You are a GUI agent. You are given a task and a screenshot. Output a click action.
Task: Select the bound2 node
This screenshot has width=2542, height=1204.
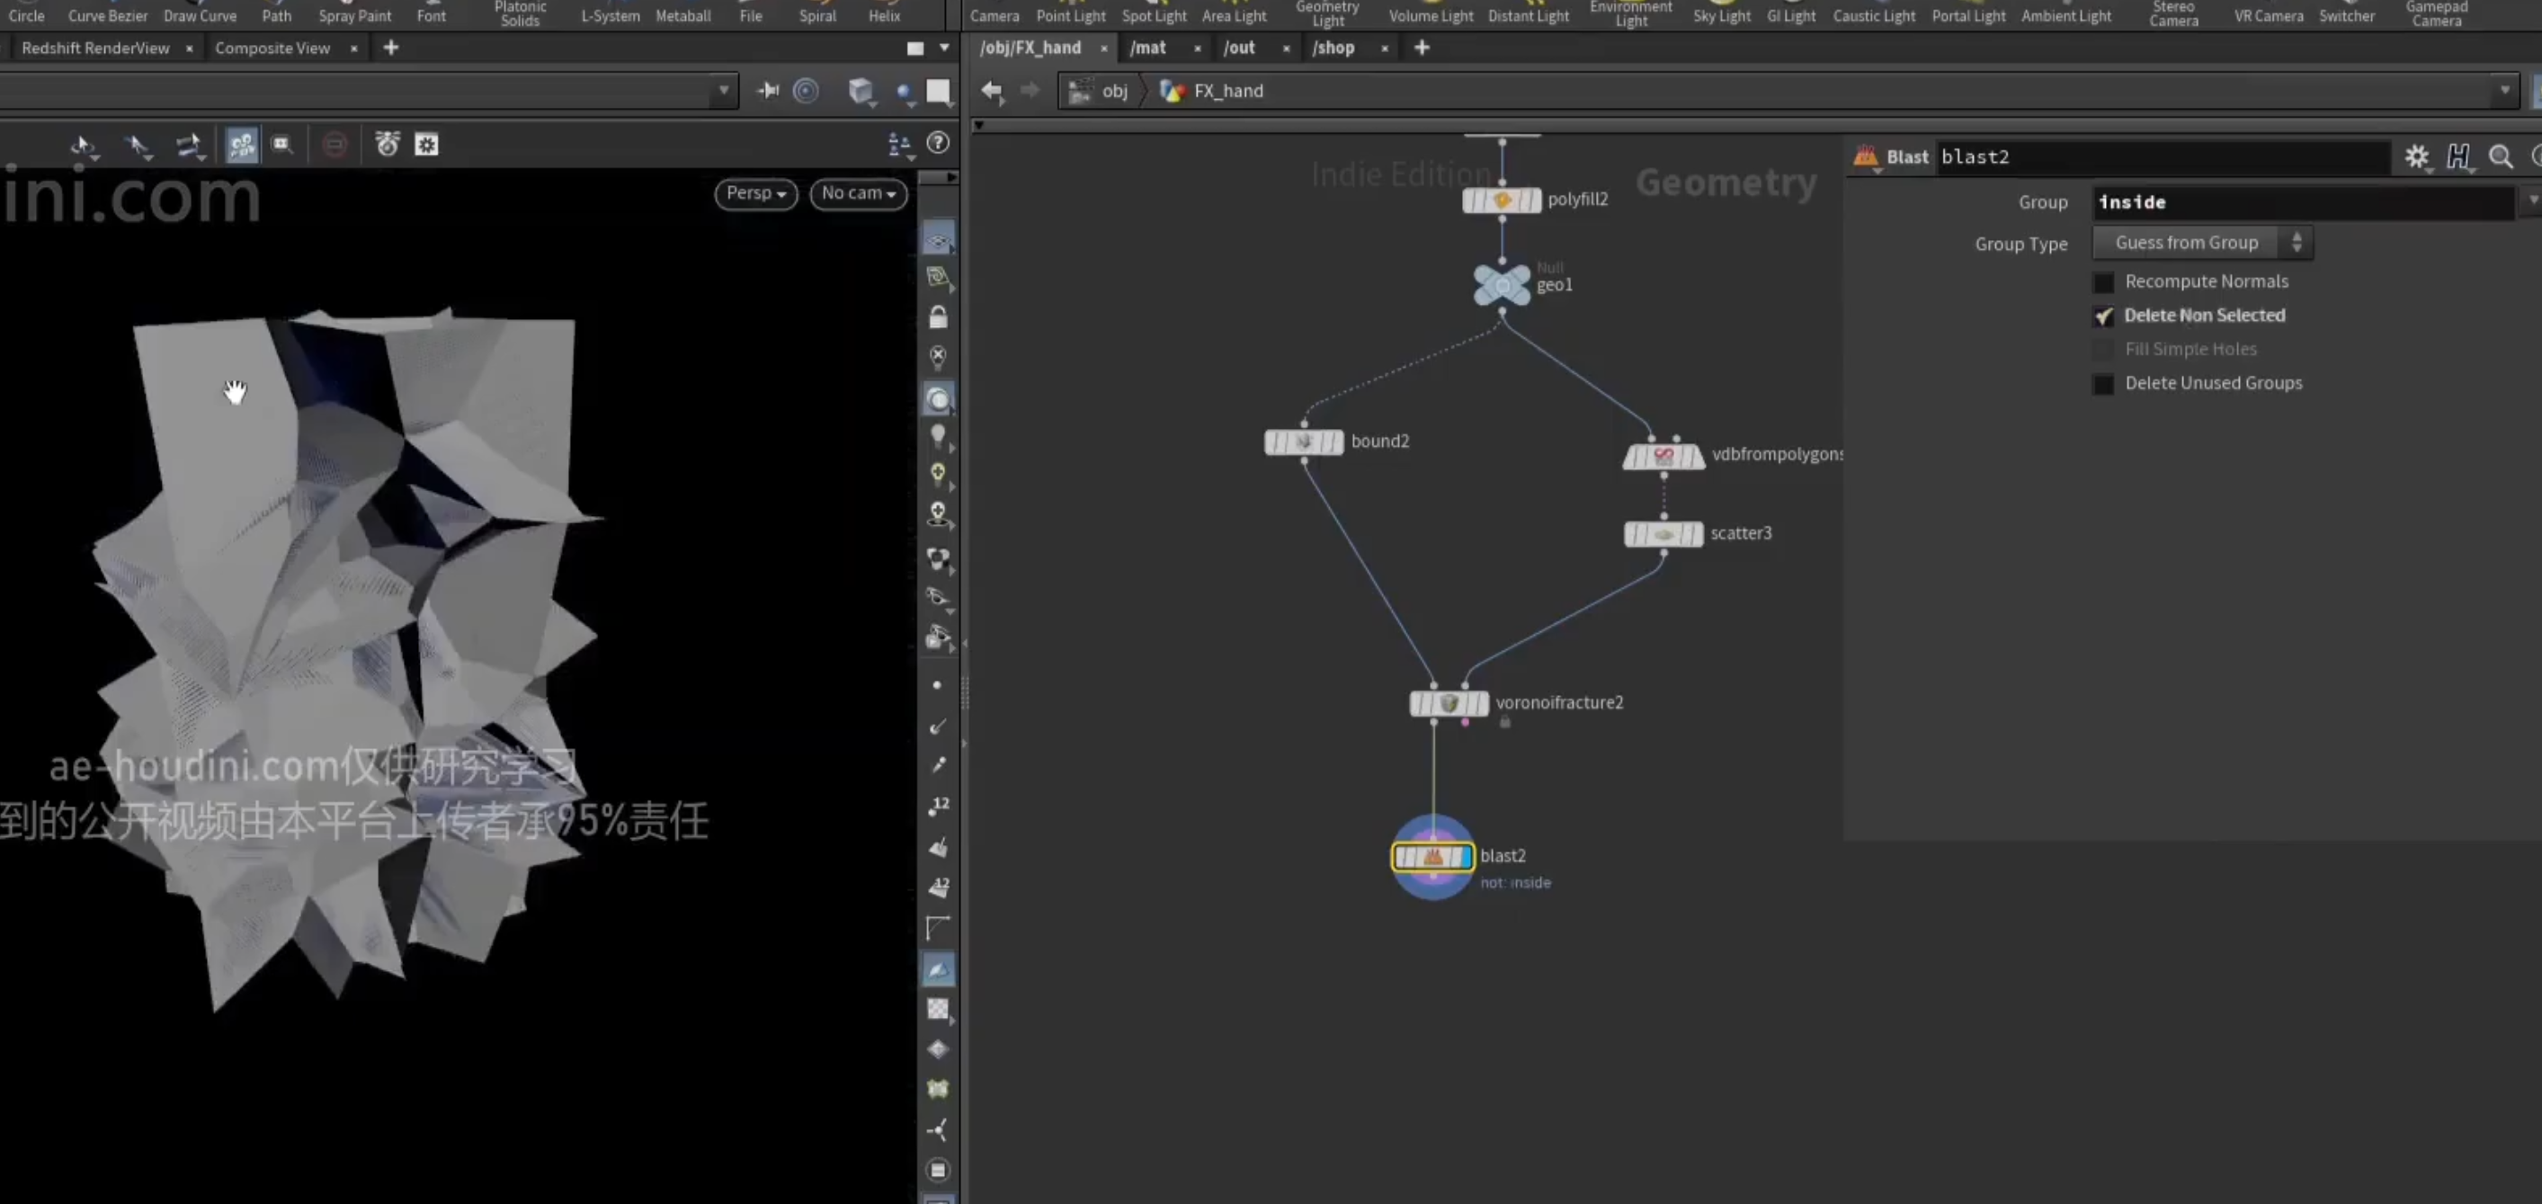click(1304, 442)
